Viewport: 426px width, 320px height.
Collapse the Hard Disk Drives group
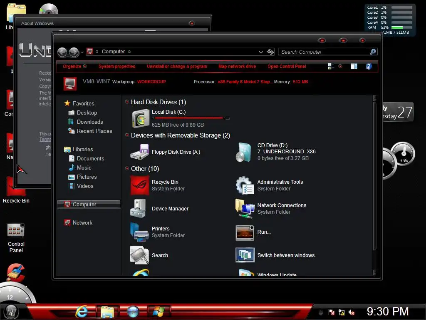127,102
